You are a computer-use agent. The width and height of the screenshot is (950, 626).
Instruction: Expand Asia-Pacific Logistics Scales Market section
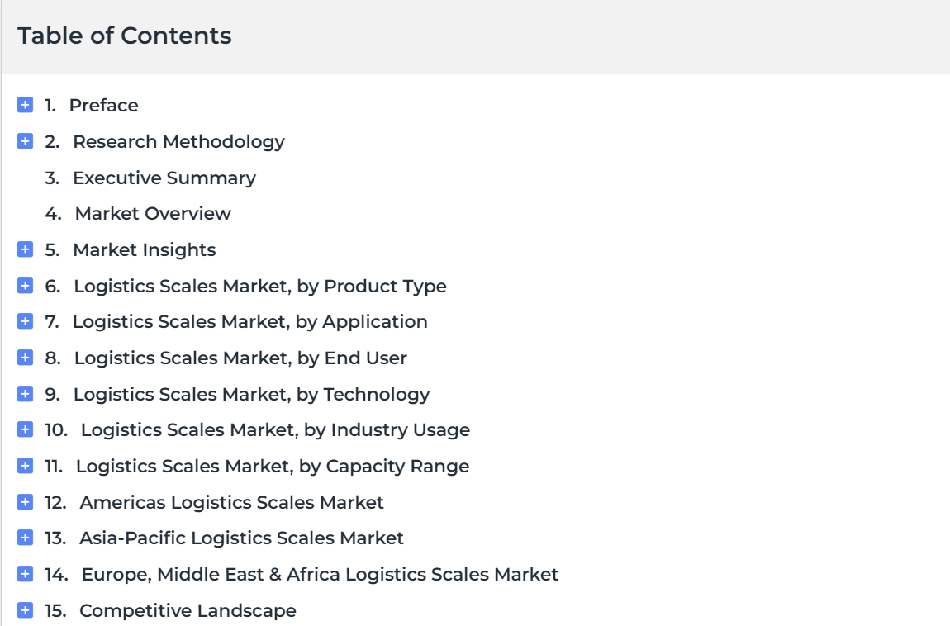coord(25,538)
